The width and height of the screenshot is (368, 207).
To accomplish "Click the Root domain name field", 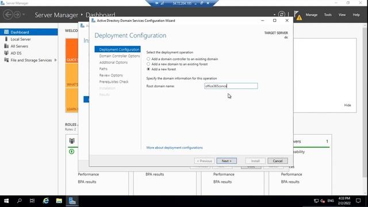I will (x=231, y=86).
